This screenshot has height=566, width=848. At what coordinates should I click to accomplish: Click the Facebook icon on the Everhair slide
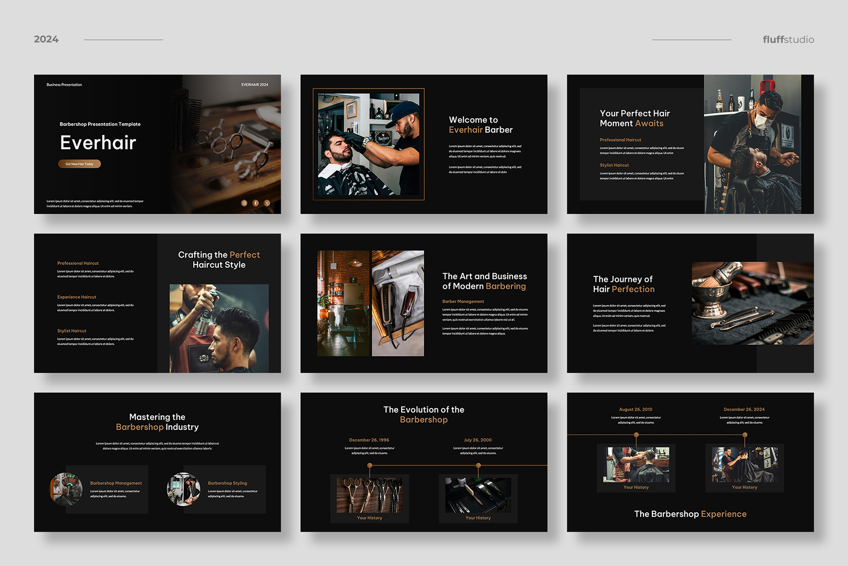pyautogui.click(x=255, y=203)
